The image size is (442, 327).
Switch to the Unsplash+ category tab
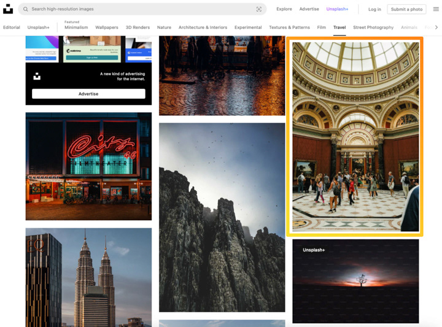(x=38, y=28)
